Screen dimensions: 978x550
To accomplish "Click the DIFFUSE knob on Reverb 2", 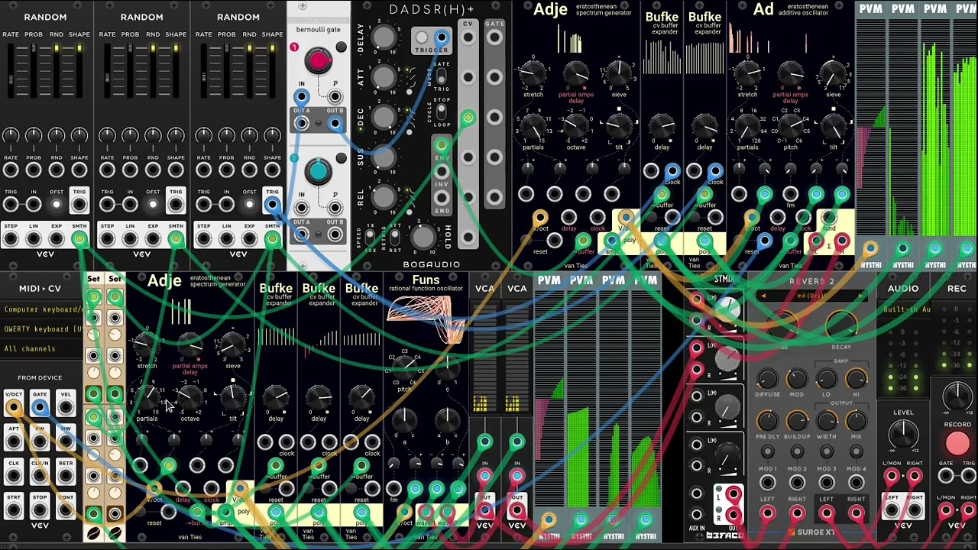I will (767, 379).
